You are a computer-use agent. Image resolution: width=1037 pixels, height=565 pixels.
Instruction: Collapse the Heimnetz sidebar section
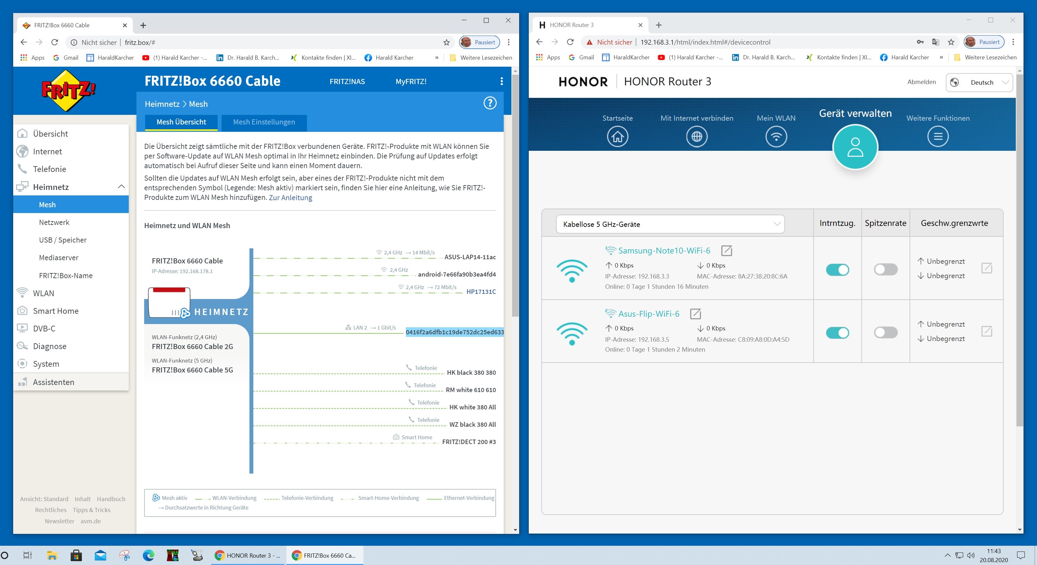[x=121, y=187]
